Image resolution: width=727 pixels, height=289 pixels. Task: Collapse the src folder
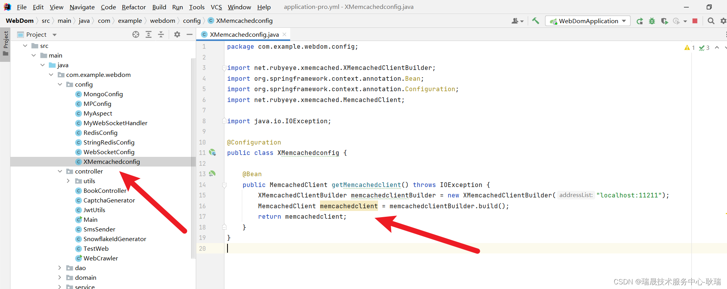[x=25, y=46]
